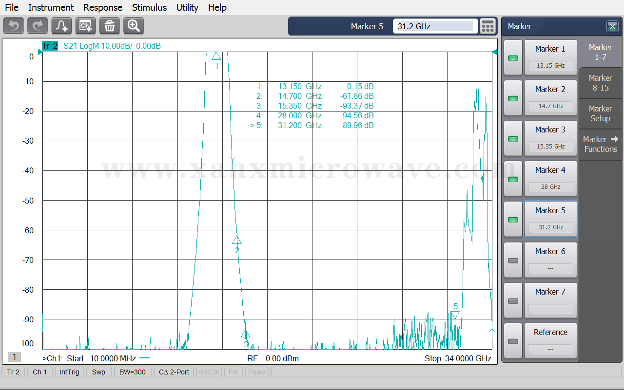Click the add trace icon

(x=61, y=26)
